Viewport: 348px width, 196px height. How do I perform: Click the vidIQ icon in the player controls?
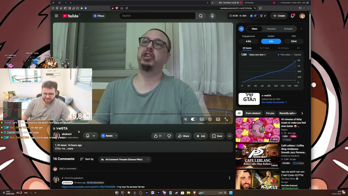point(185,119)
